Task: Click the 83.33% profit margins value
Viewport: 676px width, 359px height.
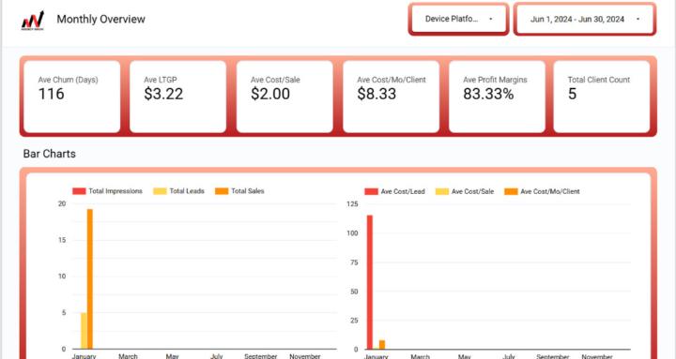Action: [488, 94]
